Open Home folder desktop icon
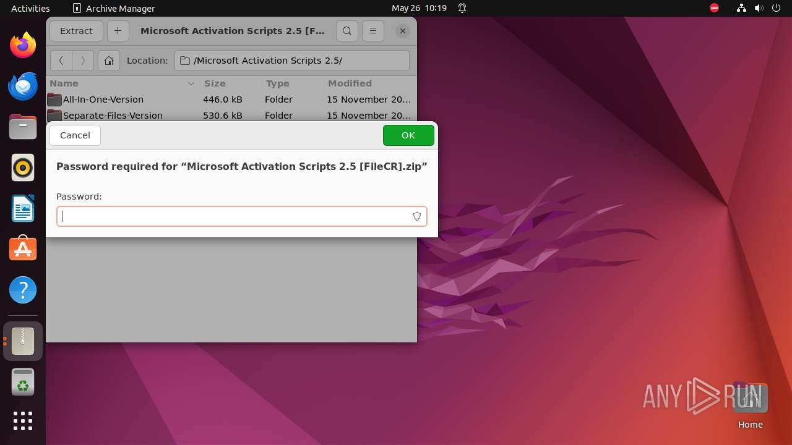792x445 pixels. click(750, 405)
